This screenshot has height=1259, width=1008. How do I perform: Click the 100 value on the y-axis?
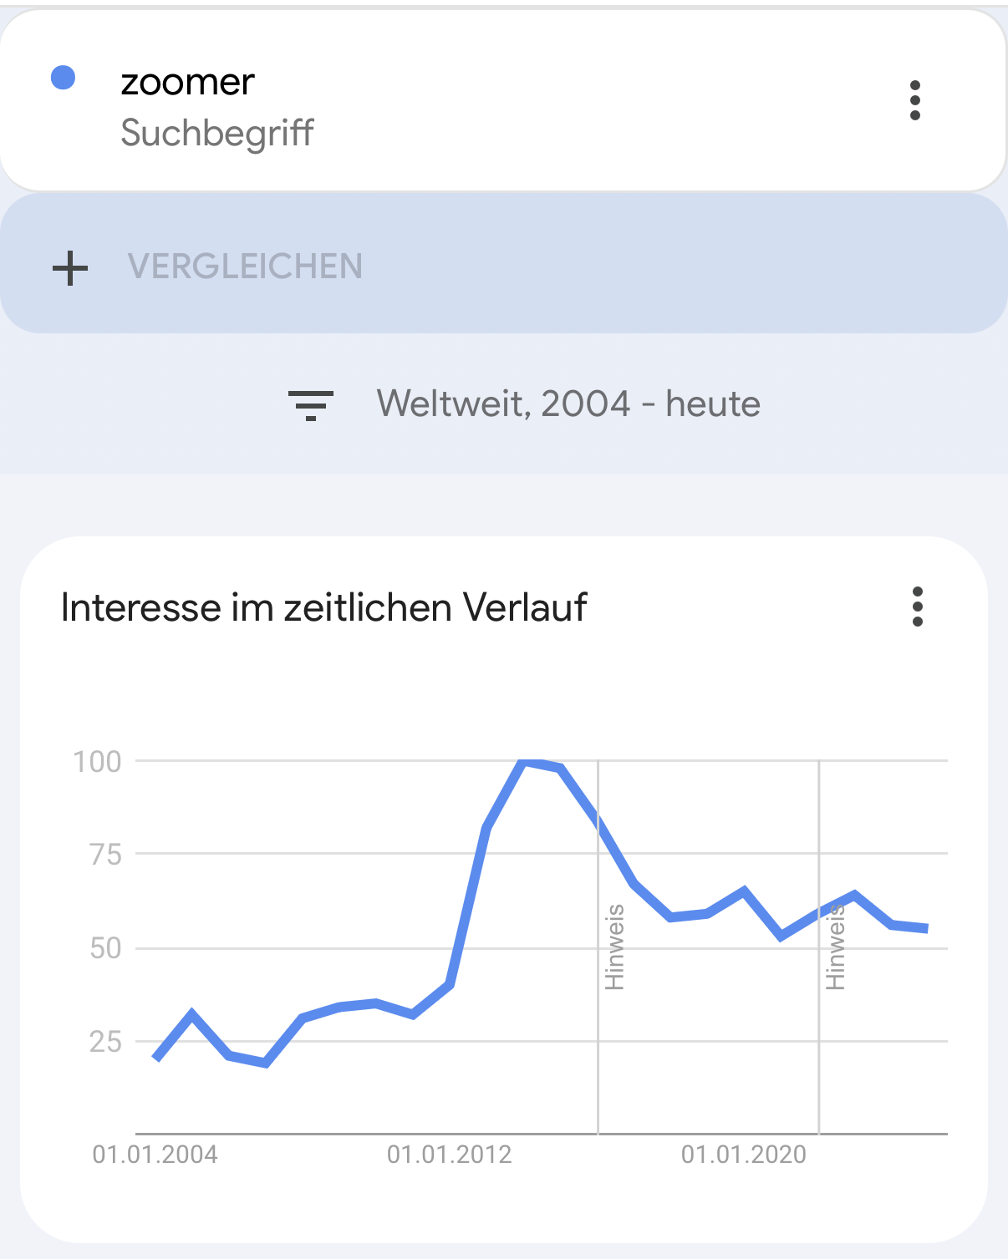pyautogui.click(x=97, y=761)
